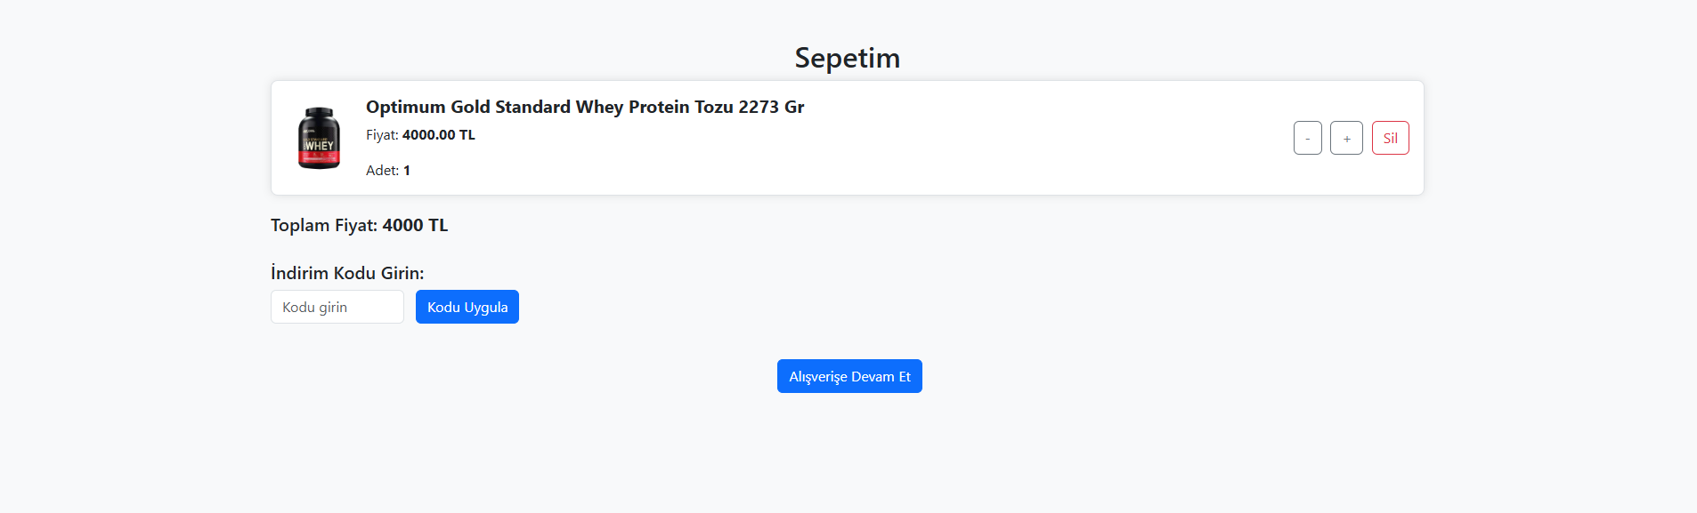Increase quantity with the plus button

pos(1346,138)
